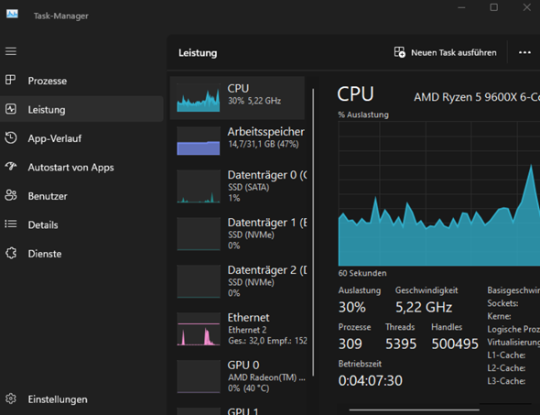Click the L1-Cache: label

click(506, 355)
